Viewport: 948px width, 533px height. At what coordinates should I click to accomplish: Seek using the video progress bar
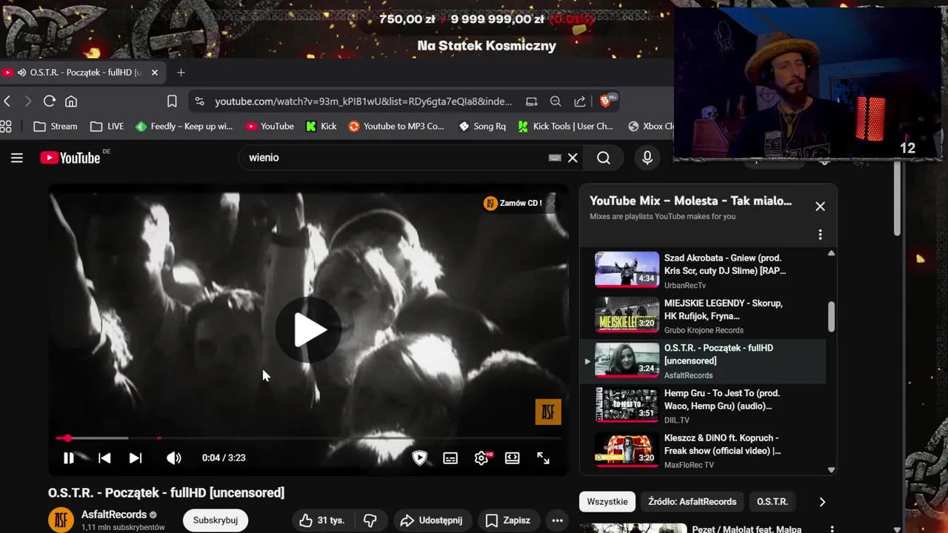pyautogui.click(x=309, y=438)
